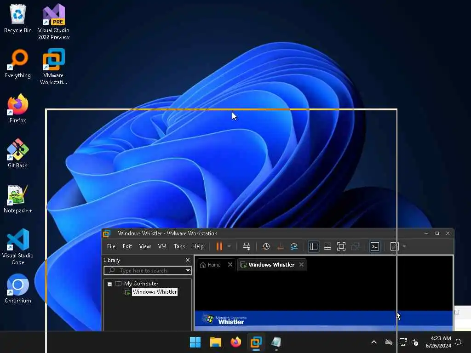Click the Unity mode icon
The width and height of the screenshot is (471, 353).
coord(356,246)
